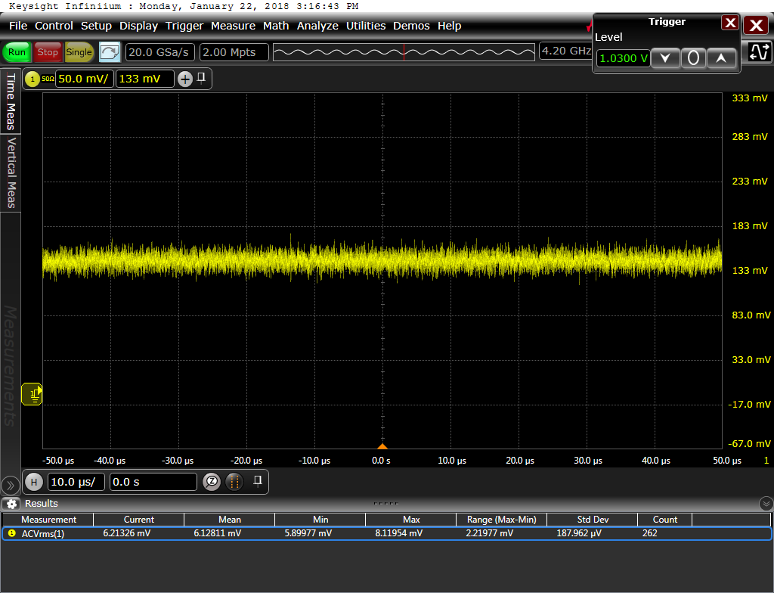Click the zoom (Z) icon in horizontal toolbar
Image resolution: width=774 pixels, height=593 pixels.
pyautogui.click(x=212, y=482)
